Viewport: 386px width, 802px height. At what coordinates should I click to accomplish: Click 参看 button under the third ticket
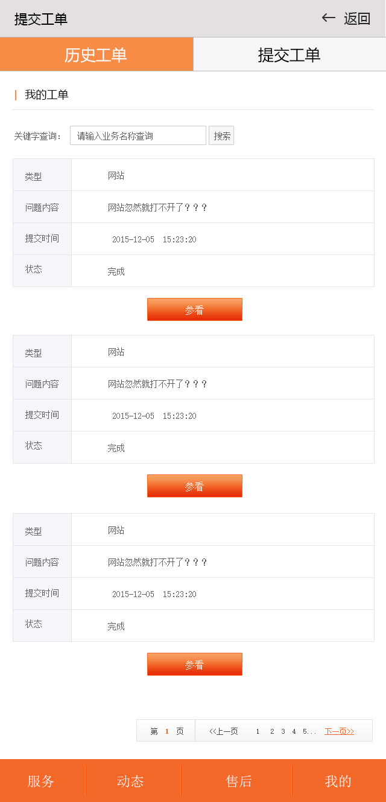tap(194, 664)
